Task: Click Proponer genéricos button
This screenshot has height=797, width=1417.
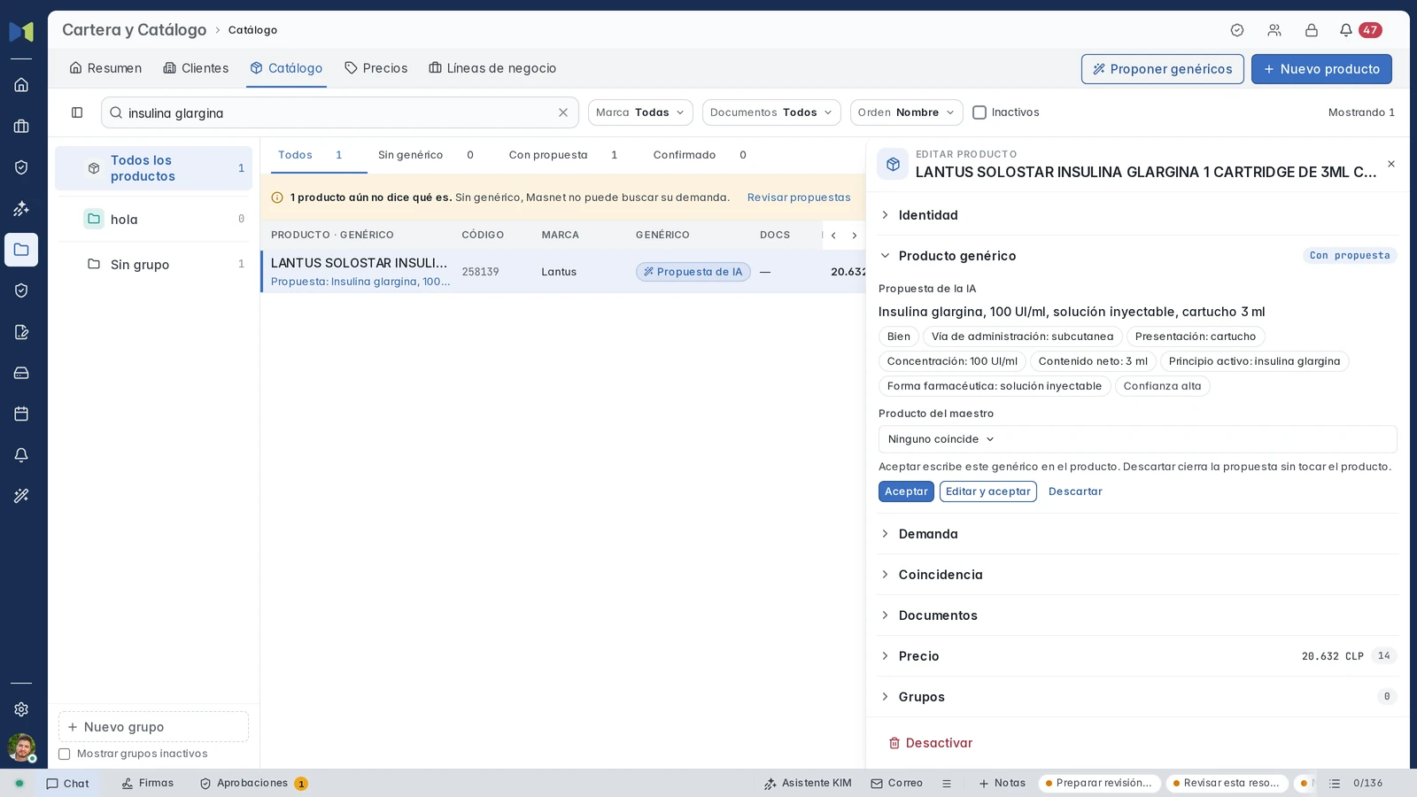Action: tap(1162, 69)
